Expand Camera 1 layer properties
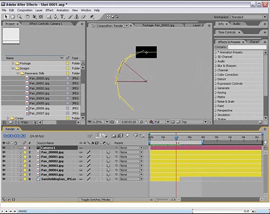Viewport: 270px width, 214px height. coord(21,148)
